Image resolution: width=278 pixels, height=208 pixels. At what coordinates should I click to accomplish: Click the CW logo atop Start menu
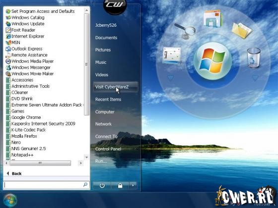click(115, 5)
